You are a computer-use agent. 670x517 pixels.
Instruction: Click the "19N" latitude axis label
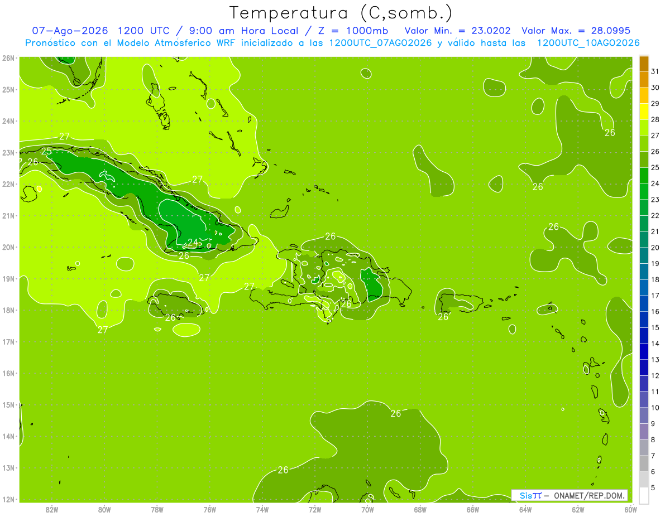(8, 278)
